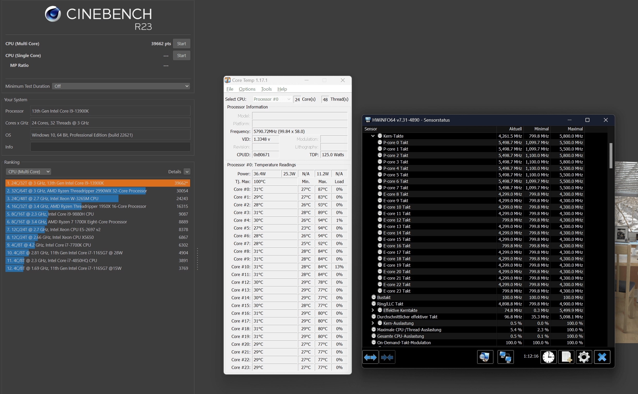The width and height of the screenshot is (638, 394).
Task: Click the HWiNFO sensor list vertical scrollbar
Action: click(611, 156)
